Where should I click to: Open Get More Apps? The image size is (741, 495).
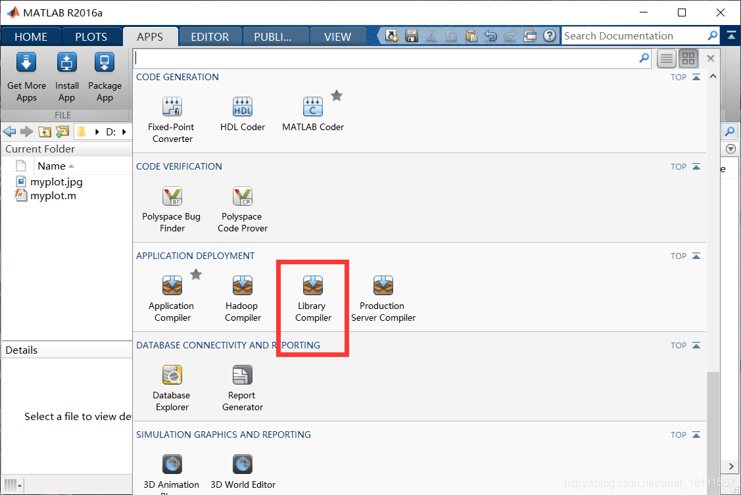26,76
